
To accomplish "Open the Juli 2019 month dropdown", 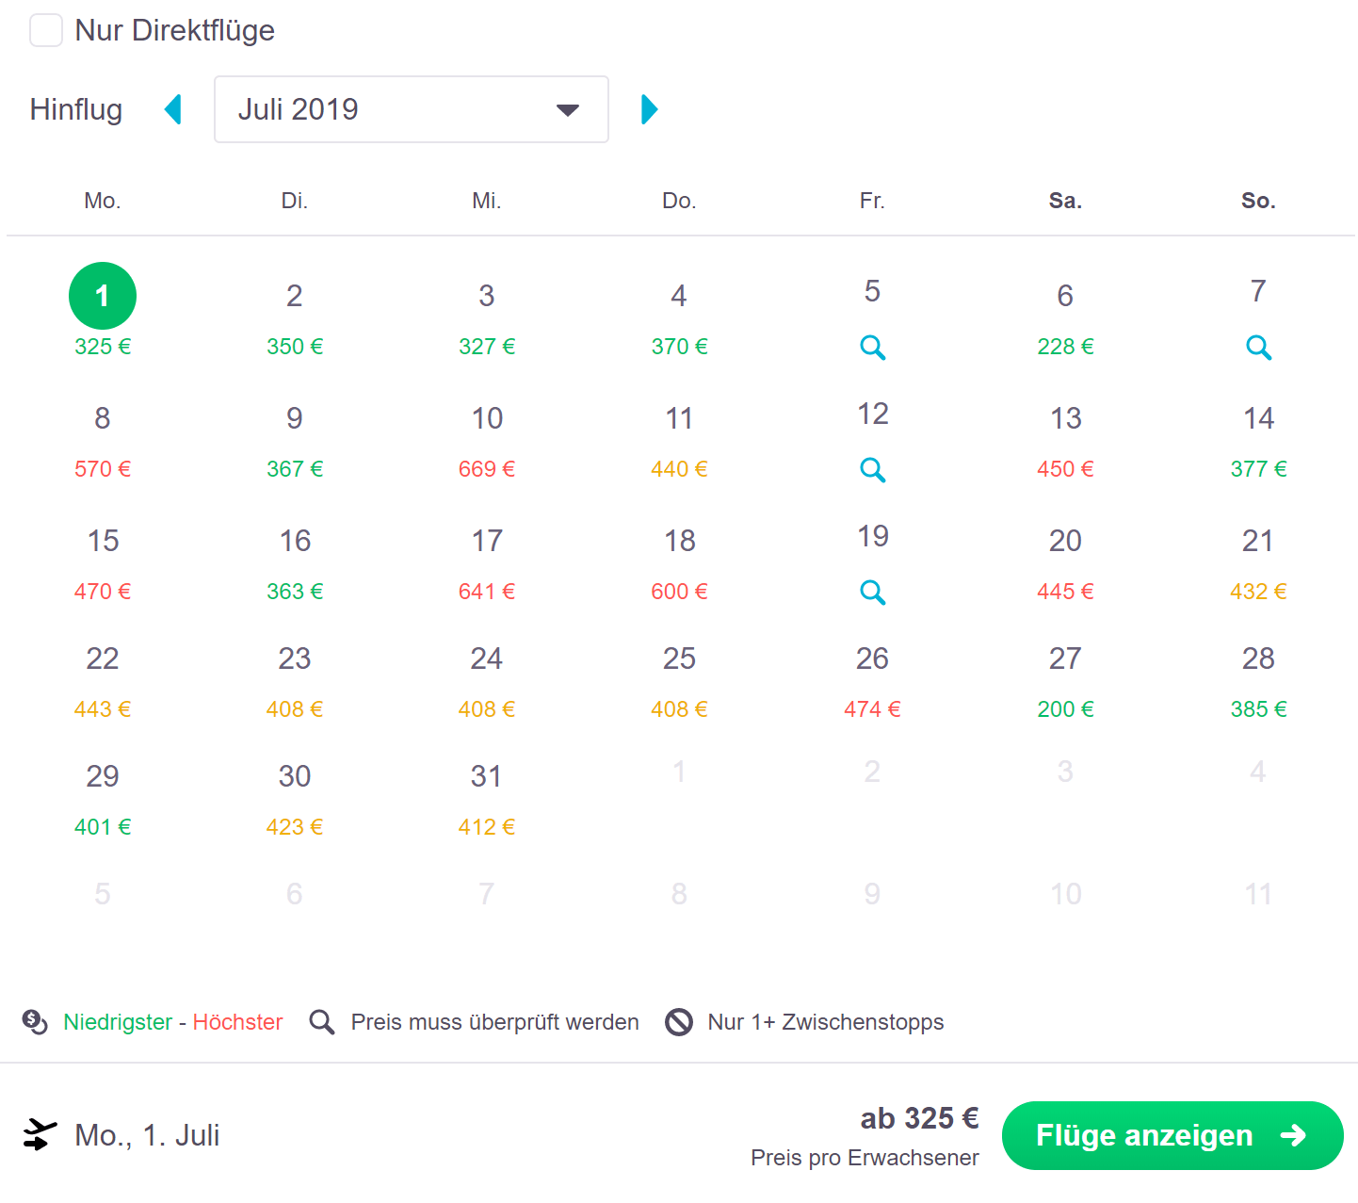I will click(x=412, y=109).
